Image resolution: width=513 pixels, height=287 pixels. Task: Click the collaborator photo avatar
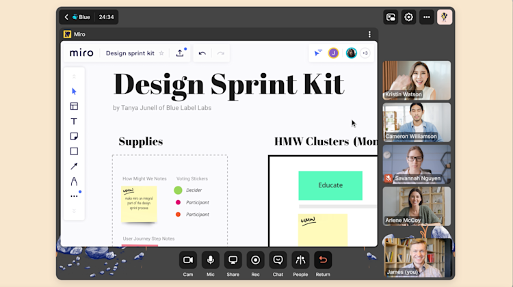[x=352, y=53]
